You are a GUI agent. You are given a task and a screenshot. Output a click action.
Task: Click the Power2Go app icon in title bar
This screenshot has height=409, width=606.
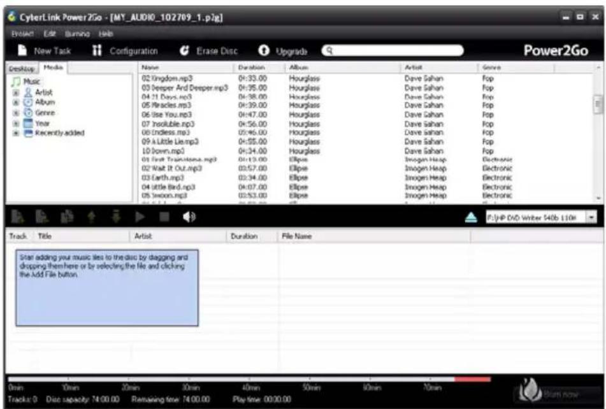click(12, 17)
